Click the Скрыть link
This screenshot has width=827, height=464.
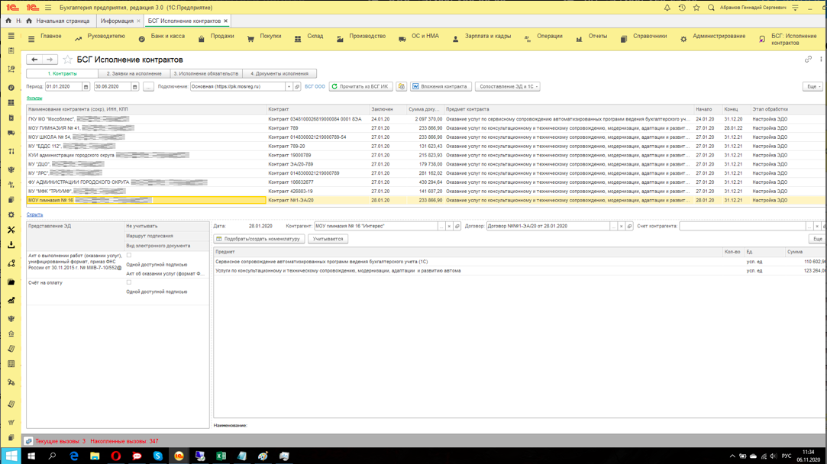(34, 214)
